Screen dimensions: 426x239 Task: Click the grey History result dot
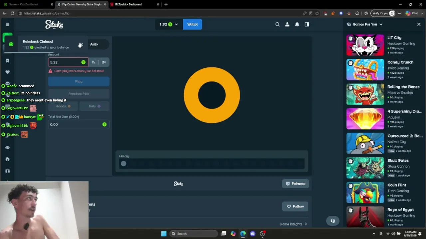pyautogui.click(x=123, y=163)
